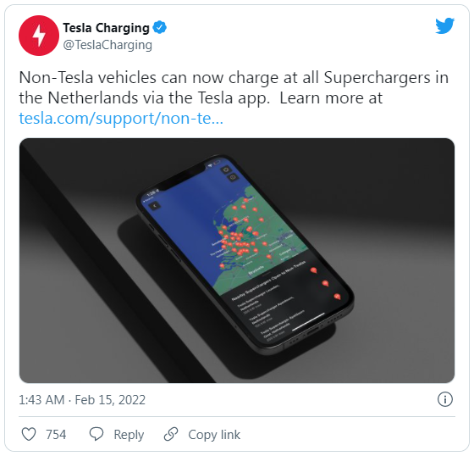Image resolution: width=474 pixels, height=456 pixels.
Task: Open the @TeslaCharging handle
Action: pyautogui.click(x=107, y=45)
